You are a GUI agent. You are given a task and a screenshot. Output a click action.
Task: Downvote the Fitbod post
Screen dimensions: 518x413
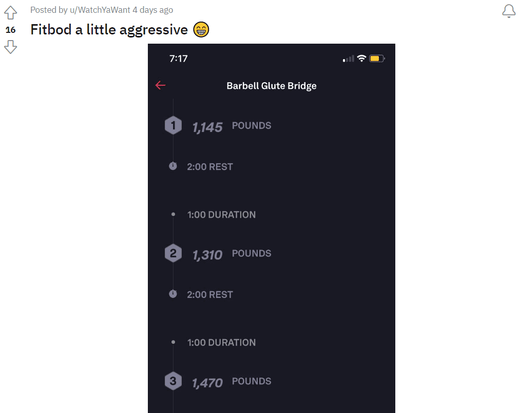tap(11, 47)
